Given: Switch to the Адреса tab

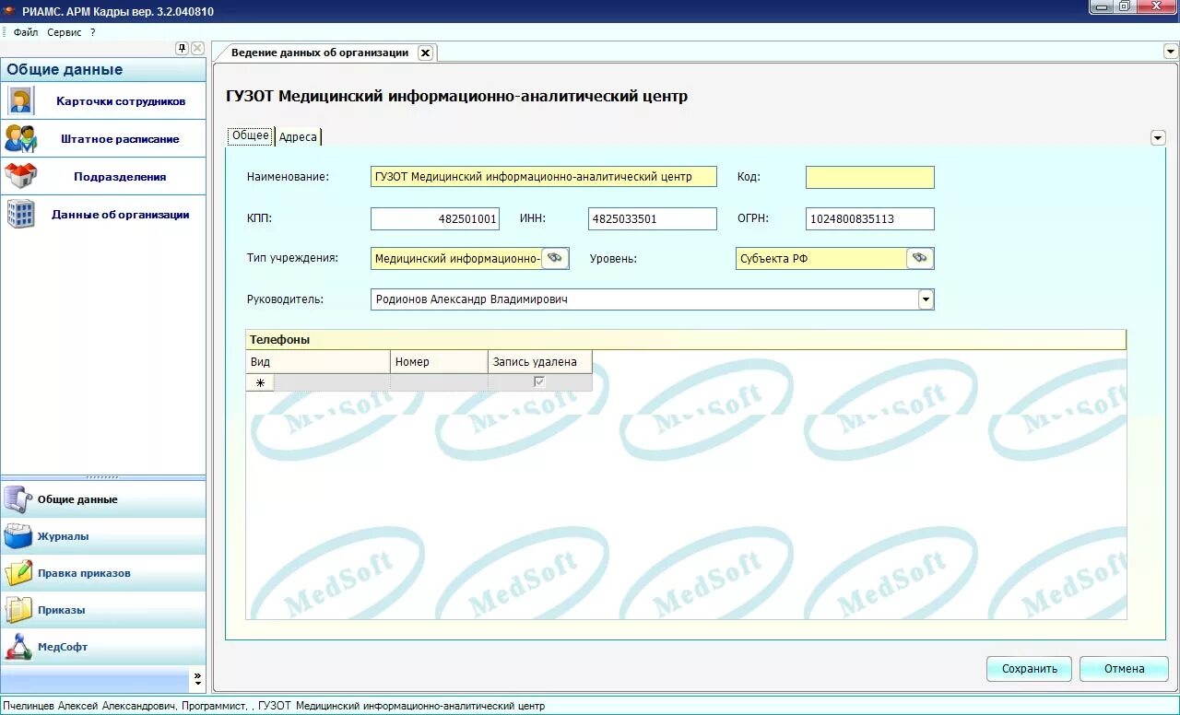Looking at the screenshot, I should [x=298, y=136].
